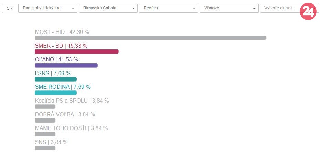Click the DOBRÁ VOĽBA party label

click(x=65, y=114)
